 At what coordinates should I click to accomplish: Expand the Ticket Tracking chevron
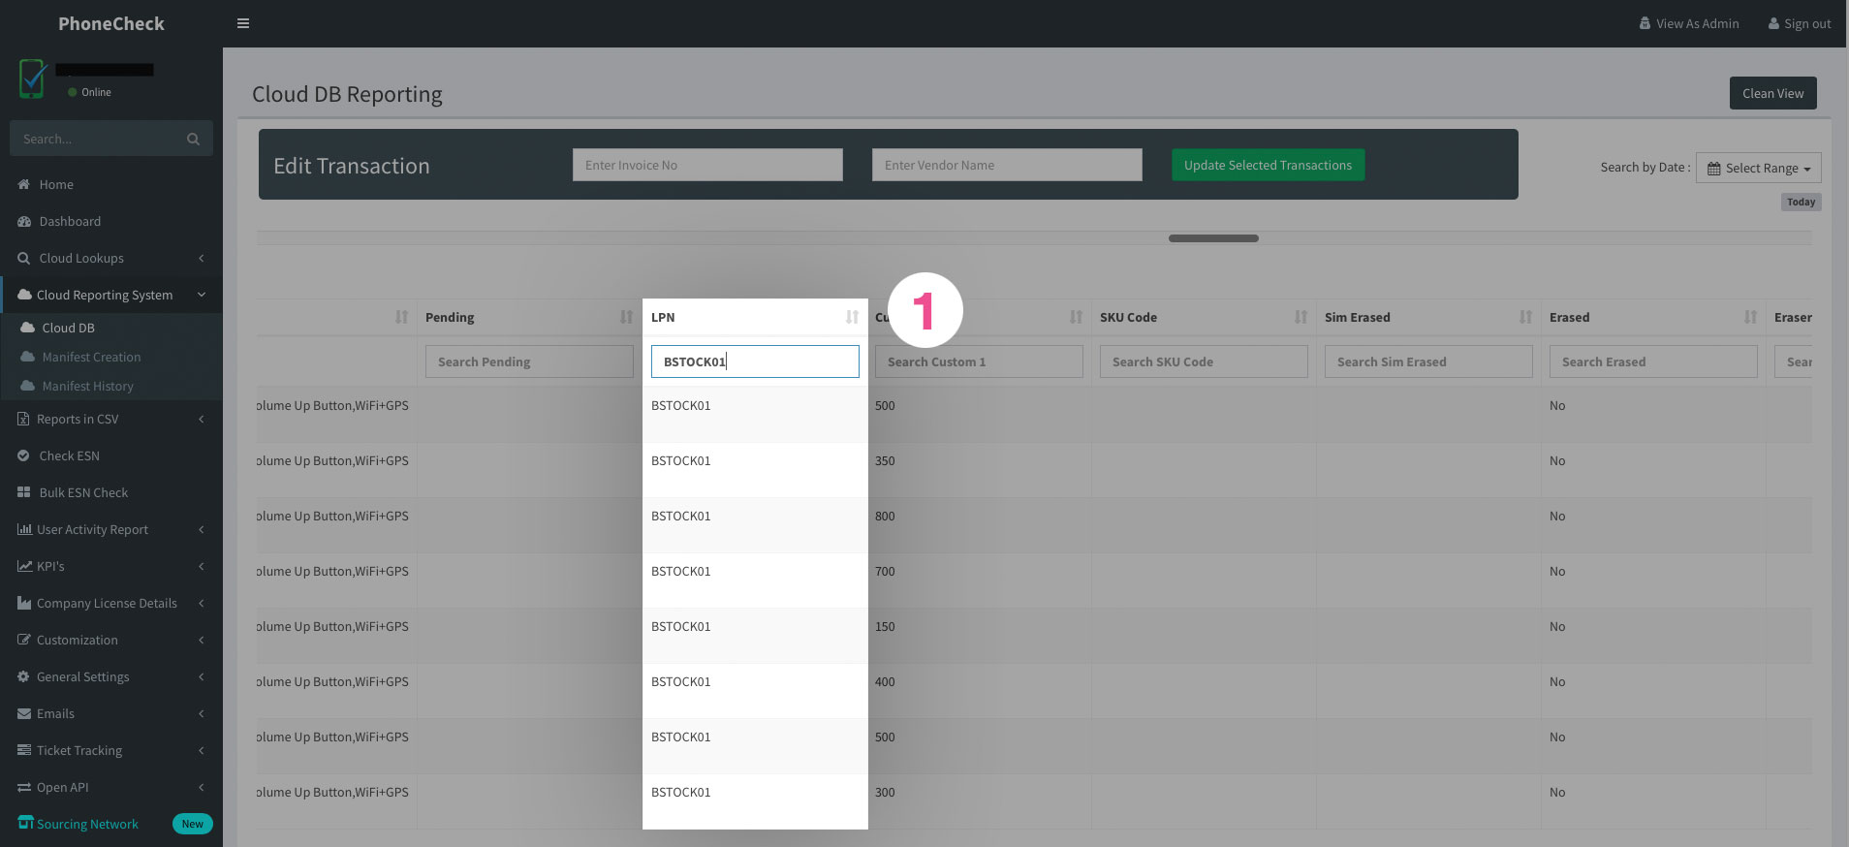tap(201, 750)
